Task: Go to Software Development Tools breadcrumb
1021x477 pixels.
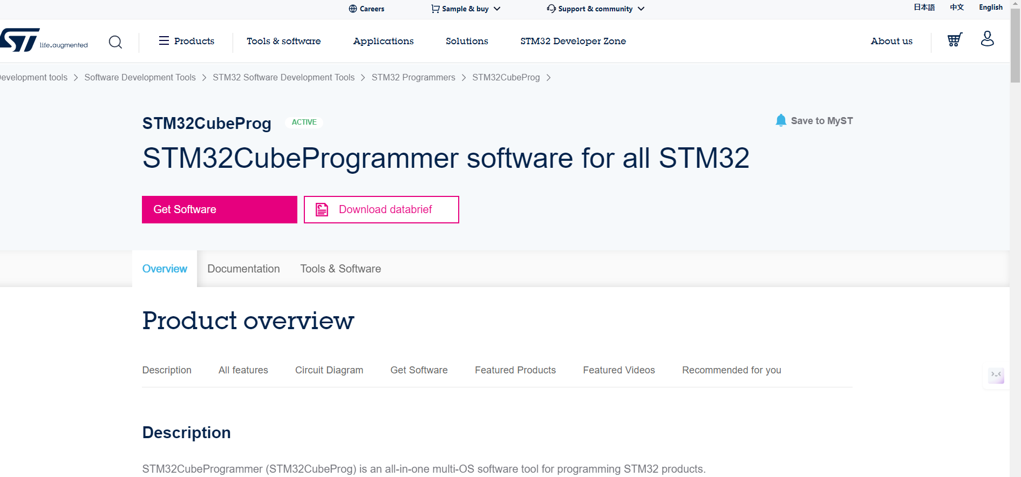Action: click(140, 77)
